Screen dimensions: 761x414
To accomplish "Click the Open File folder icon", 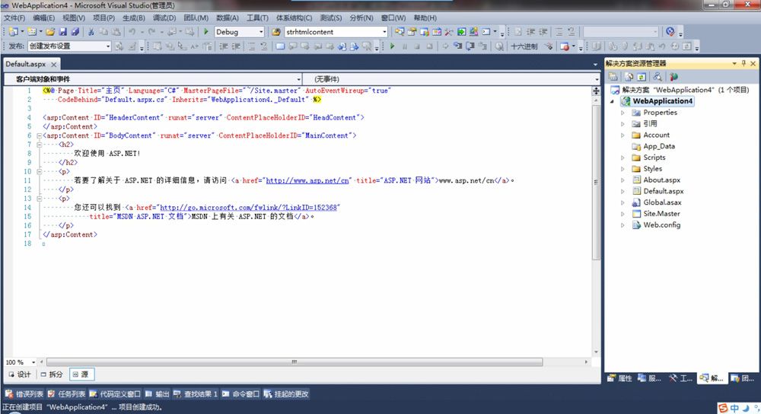I will pyautogui.click(x=50, y=32).
